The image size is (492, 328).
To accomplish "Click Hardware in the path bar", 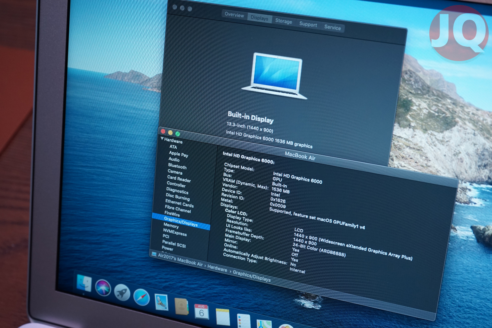I will coord(217,269).
